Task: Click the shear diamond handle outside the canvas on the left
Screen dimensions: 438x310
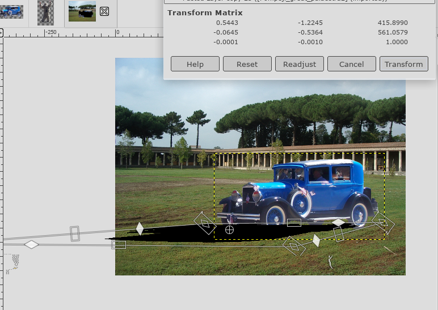Action: coord(32,244)
